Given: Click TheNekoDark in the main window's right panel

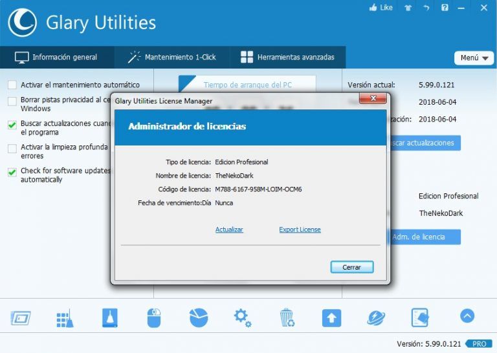Looking at the screenshot, I should click(x=441, y=213).
